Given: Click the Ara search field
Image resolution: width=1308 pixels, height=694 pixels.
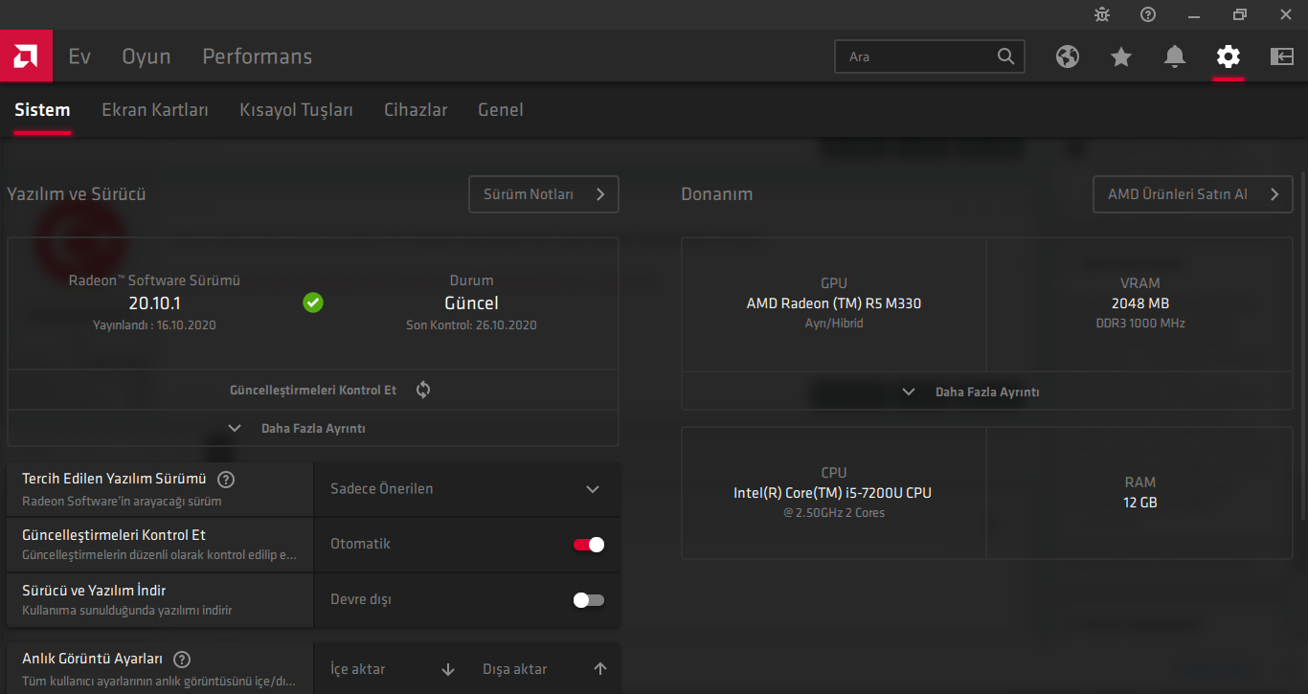Looking at the screenshot, I should pyautogui.click(x=930, y=56).
